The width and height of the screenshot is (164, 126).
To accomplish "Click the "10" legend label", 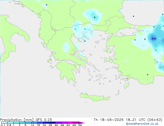I will pos(32,125).
